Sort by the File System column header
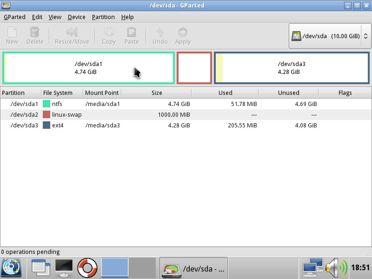The width and height of the screenshot is (372, 279). pyautogui.click(x=62, y=93)
